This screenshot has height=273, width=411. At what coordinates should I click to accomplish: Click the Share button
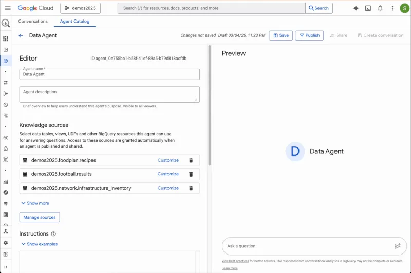(x=339, y=35)
